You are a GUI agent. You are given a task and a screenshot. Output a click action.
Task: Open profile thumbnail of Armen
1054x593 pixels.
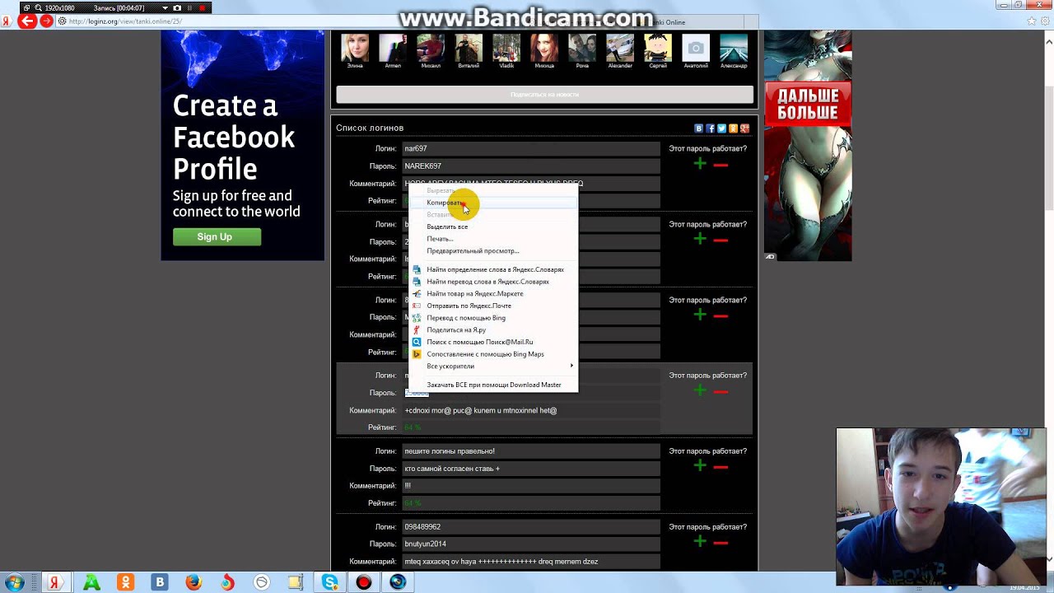coord(393,48)
